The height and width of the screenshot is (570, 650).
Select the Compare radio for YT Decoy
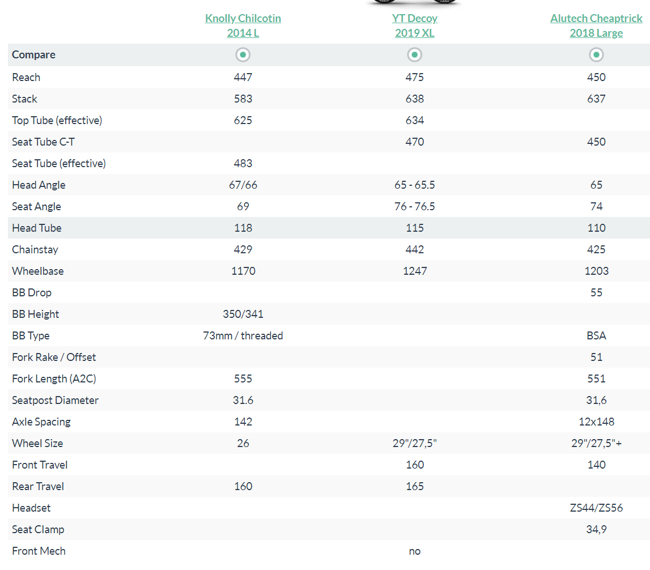(x=415, y=55)
